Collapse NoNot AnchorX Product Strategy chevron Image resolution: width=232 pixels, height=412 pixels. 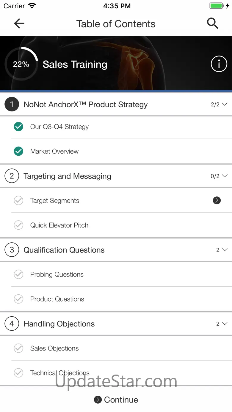click(x=225, y=104)
